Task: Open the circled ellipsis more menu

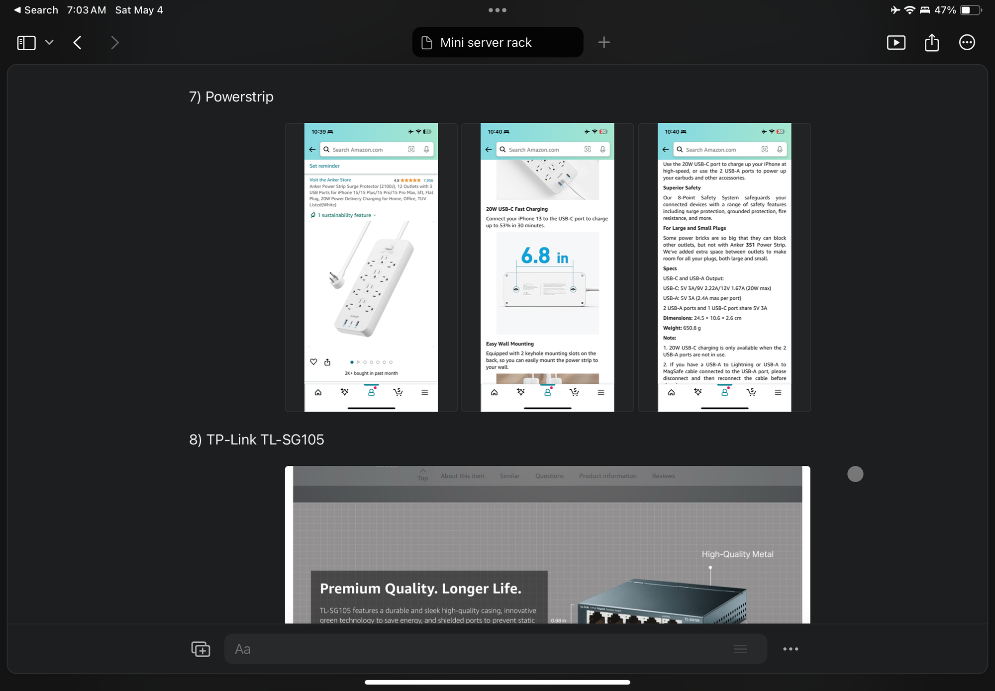Action: (x=967, y=43)
